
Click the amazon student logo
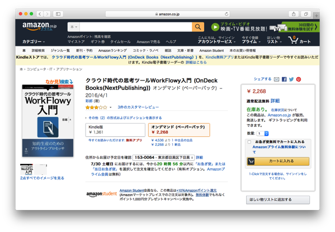coord(101,194)
